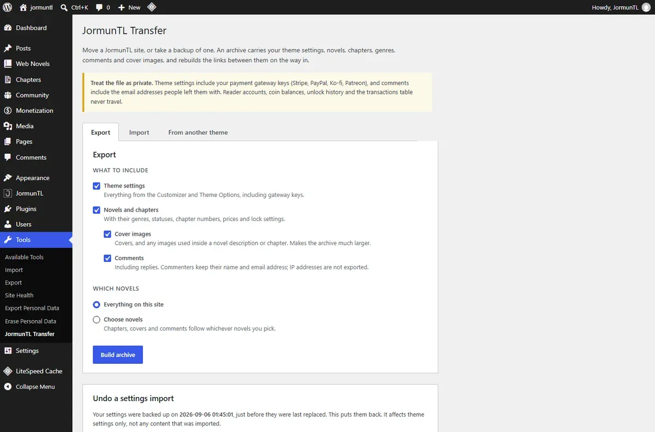Open Erase Personal Data submenu item
The height and width of the screenshot is (432, 655).
click(x=31, y=321)
